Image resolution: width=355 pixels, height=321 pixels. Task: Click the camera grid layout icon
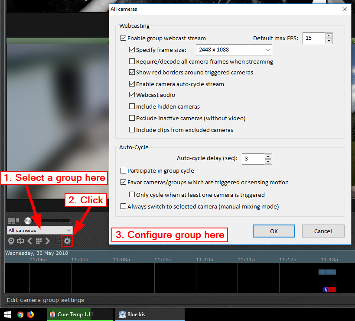coord(39,241)
